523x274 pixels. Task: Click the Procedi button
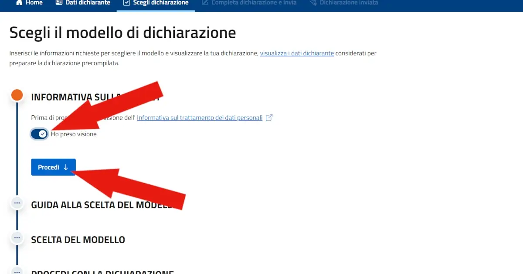pyautogui.click(x=53, y=167)
